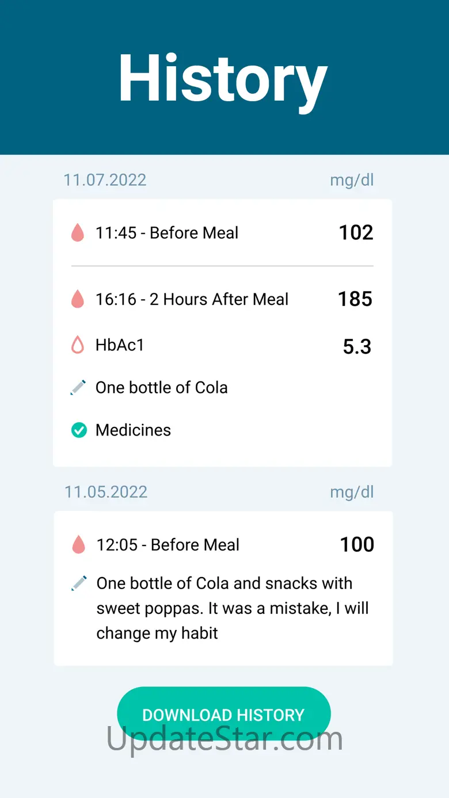The image size is (449, 798).
Task: Open the HbAc1 record row
Action: click(120, 345)
